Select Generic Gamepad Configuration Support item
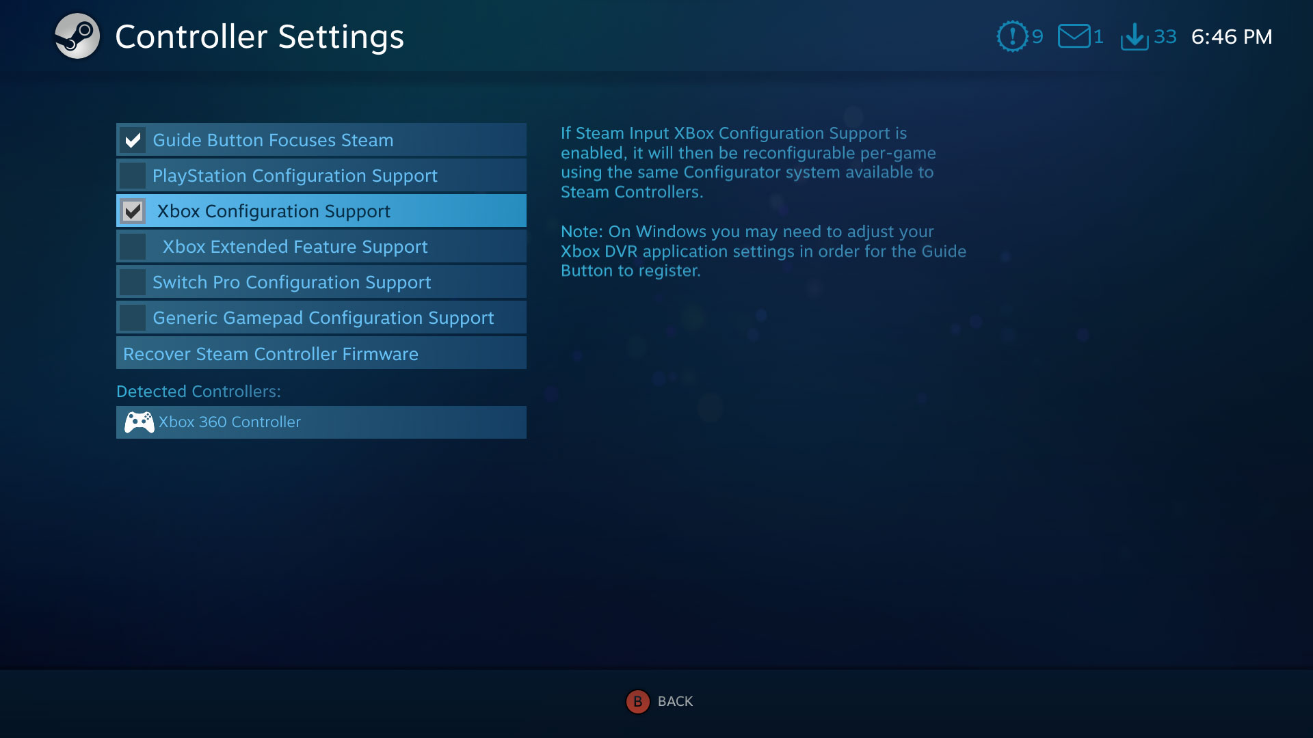This screenshot has height=738, width=1313. click(x=321, y=318)
